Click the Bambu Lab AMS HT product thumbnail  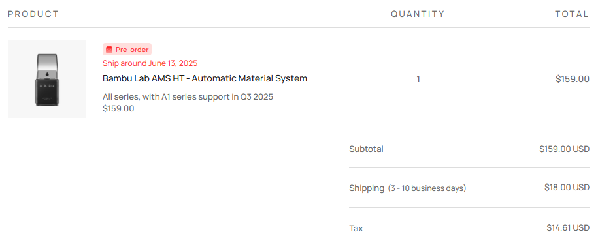click(x=47, y=79)
